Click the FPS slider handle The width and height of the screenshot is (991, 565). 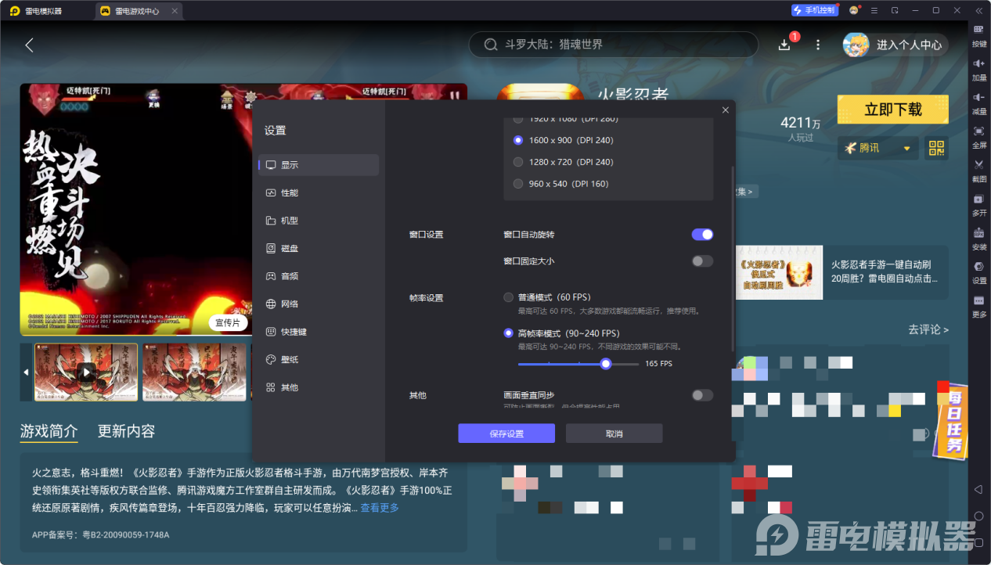[605, 364]
